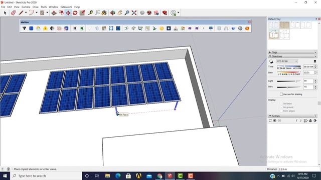The height and width of the screenshot is (180, 321).
Task: Choose the Pan hand tool
Action: (120, 13)
